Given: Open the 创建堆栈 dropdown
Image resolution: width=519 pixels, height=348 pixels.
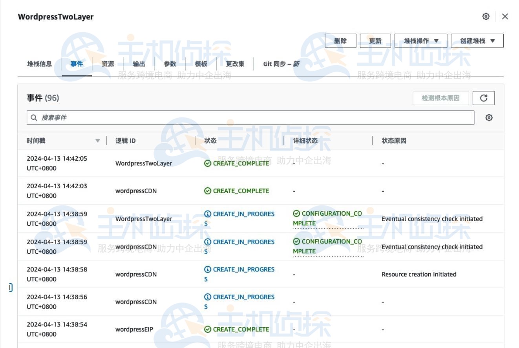Looking at the screenshot, I should 477,41.
